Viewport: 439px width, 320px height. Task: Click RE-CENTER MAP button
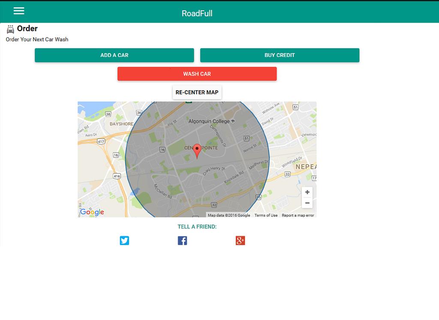click(197, 92)
